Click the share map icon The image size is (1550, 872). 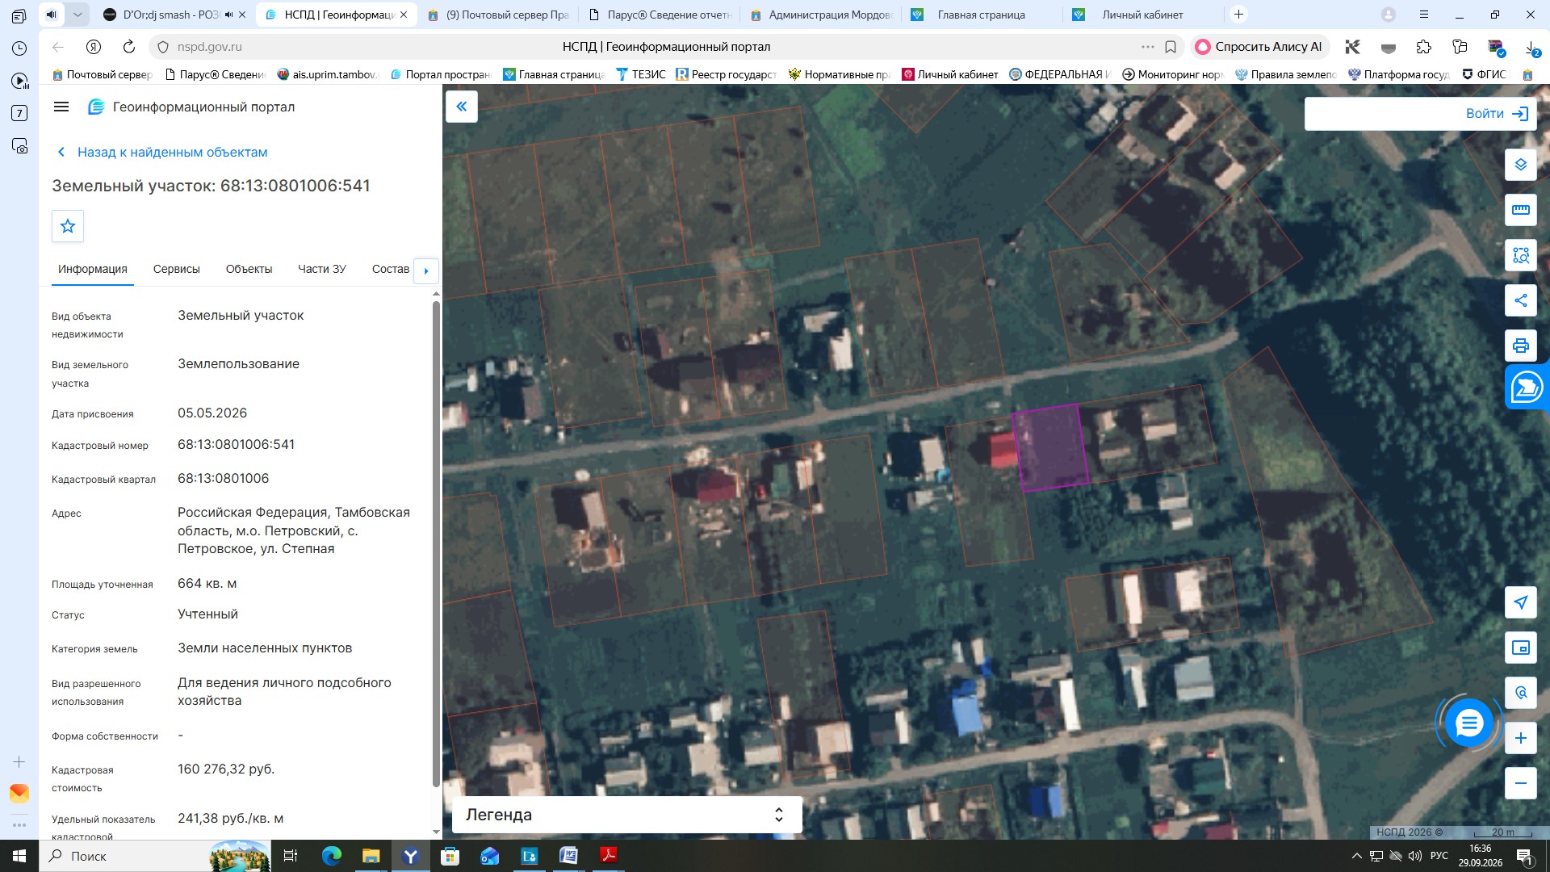(1521, 300)
